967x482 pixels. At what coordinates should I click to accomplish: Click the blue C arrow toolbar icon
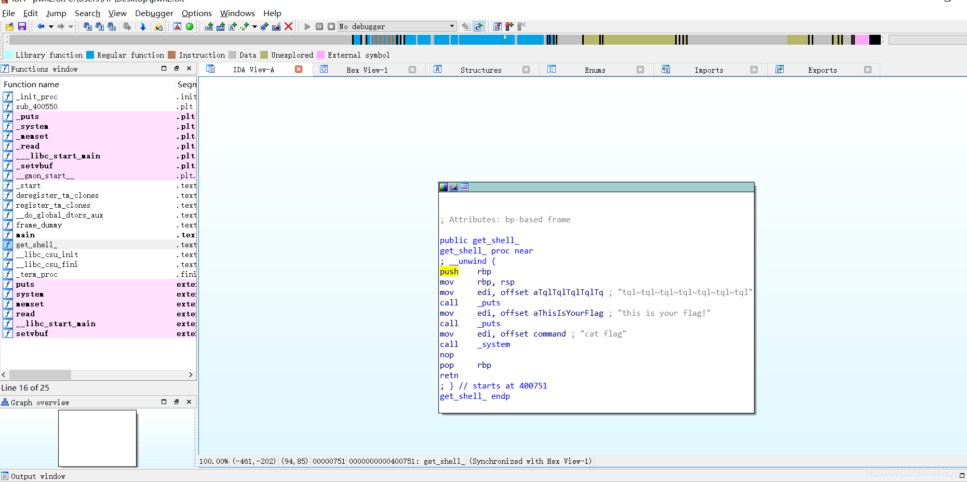click(478, 26)
